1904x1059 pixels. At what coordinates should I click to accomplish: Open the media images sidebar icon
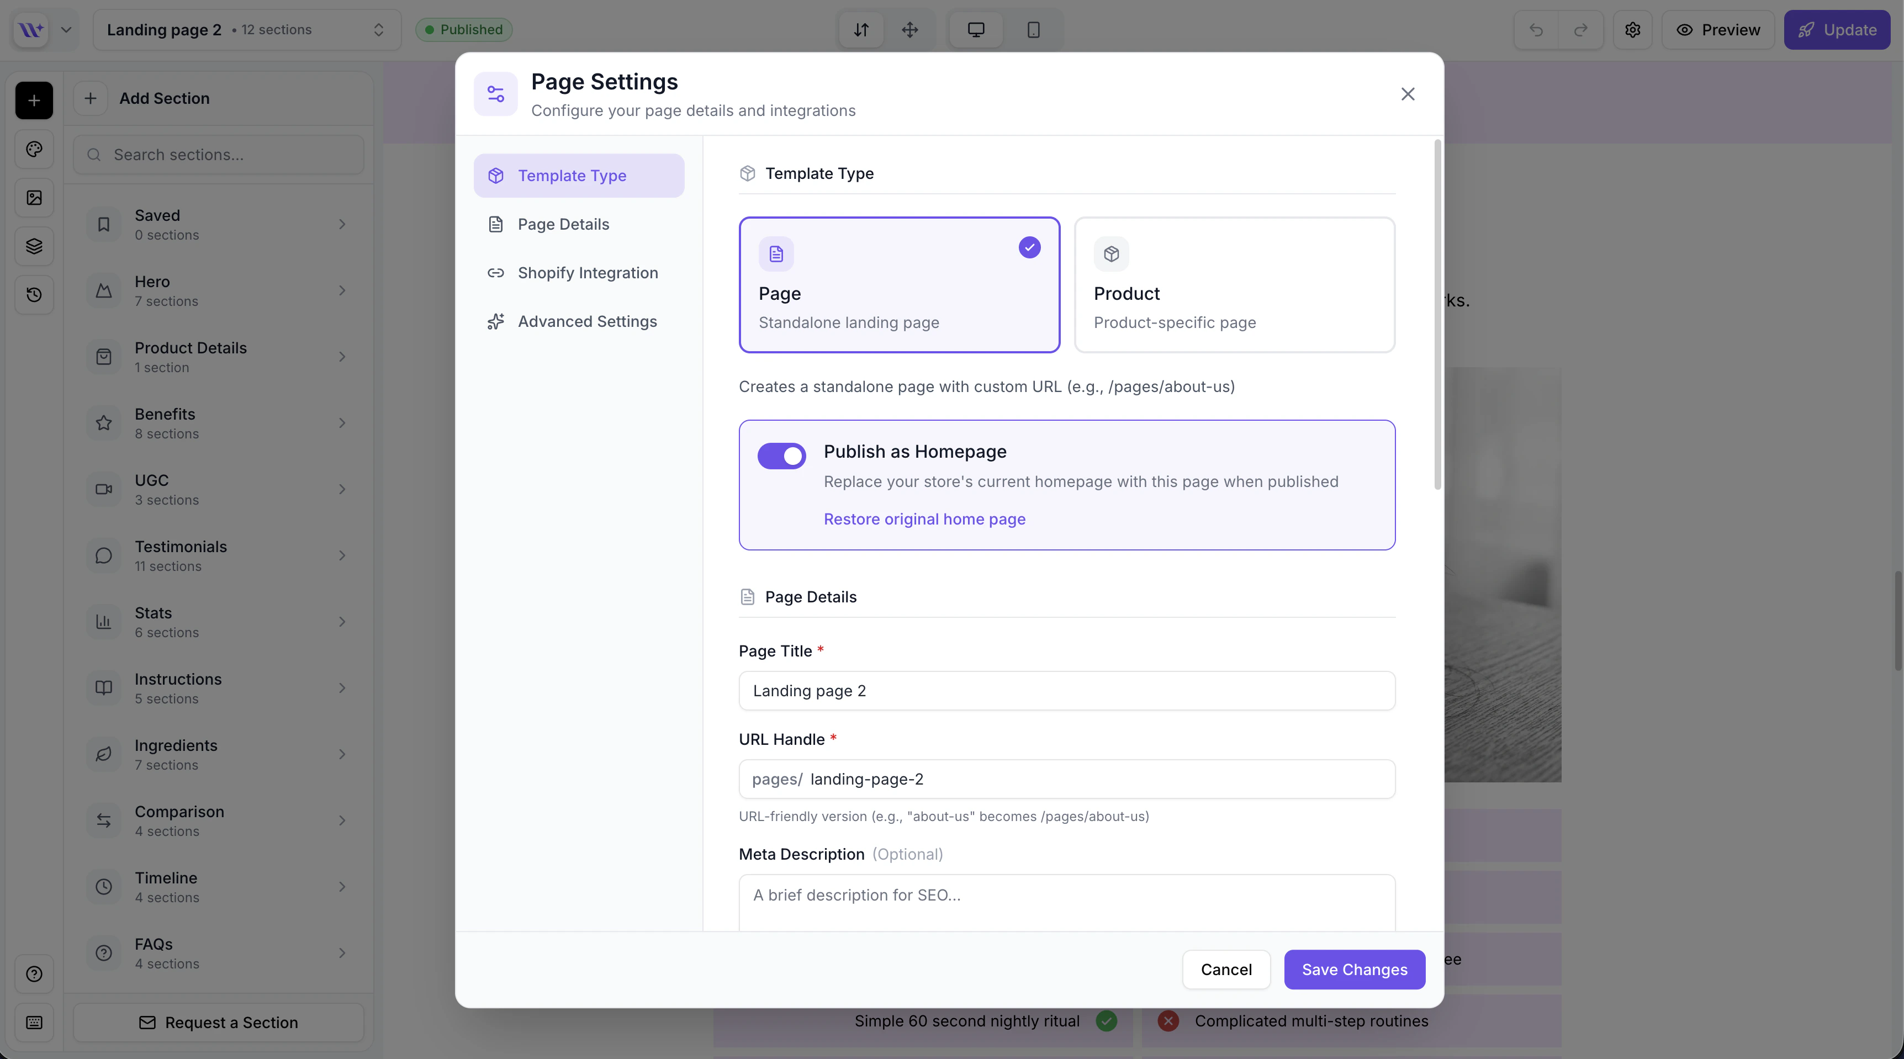(34, 197)
